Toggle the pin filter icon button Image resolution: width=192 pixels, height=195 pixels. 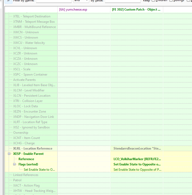(8, 1)
